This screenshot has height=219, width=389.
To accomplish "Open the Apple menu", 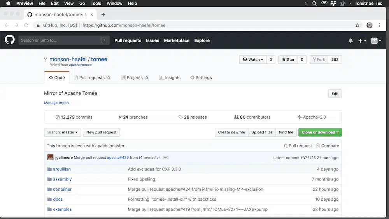I will click(x=8, y=4).
